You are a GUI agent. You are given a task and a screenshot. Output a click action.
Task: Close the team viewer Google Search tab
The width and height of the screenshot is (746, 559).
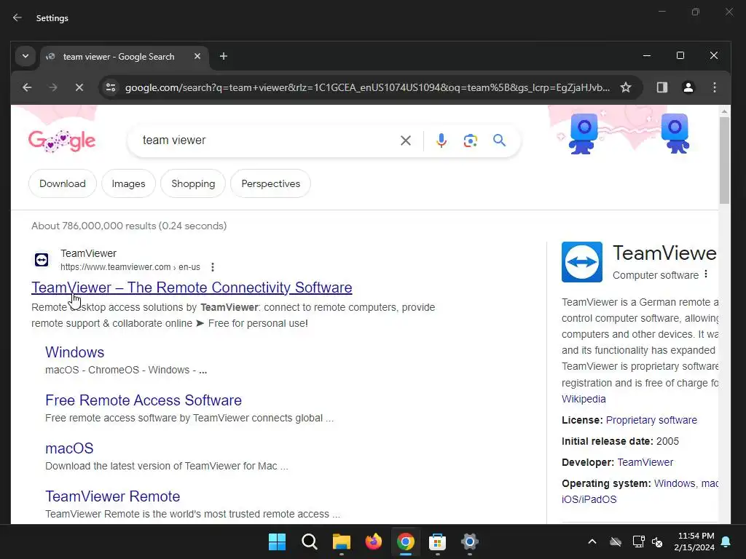[x=197, y=56]
